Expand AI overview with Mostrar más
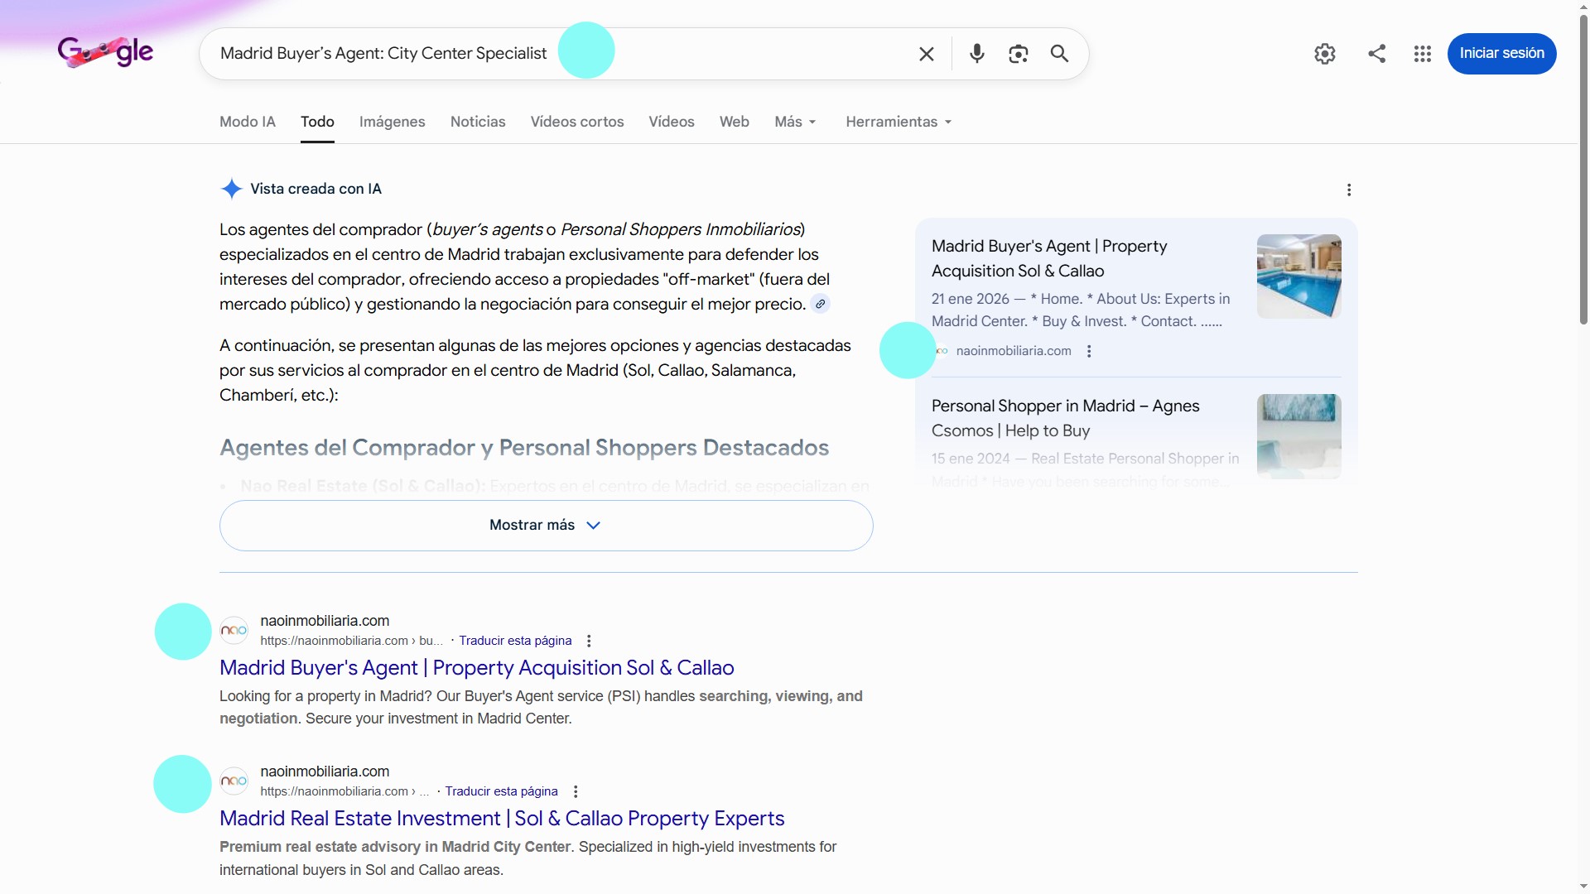The height and width of the screenshot is (894, 1590). [x=546, y=526]
